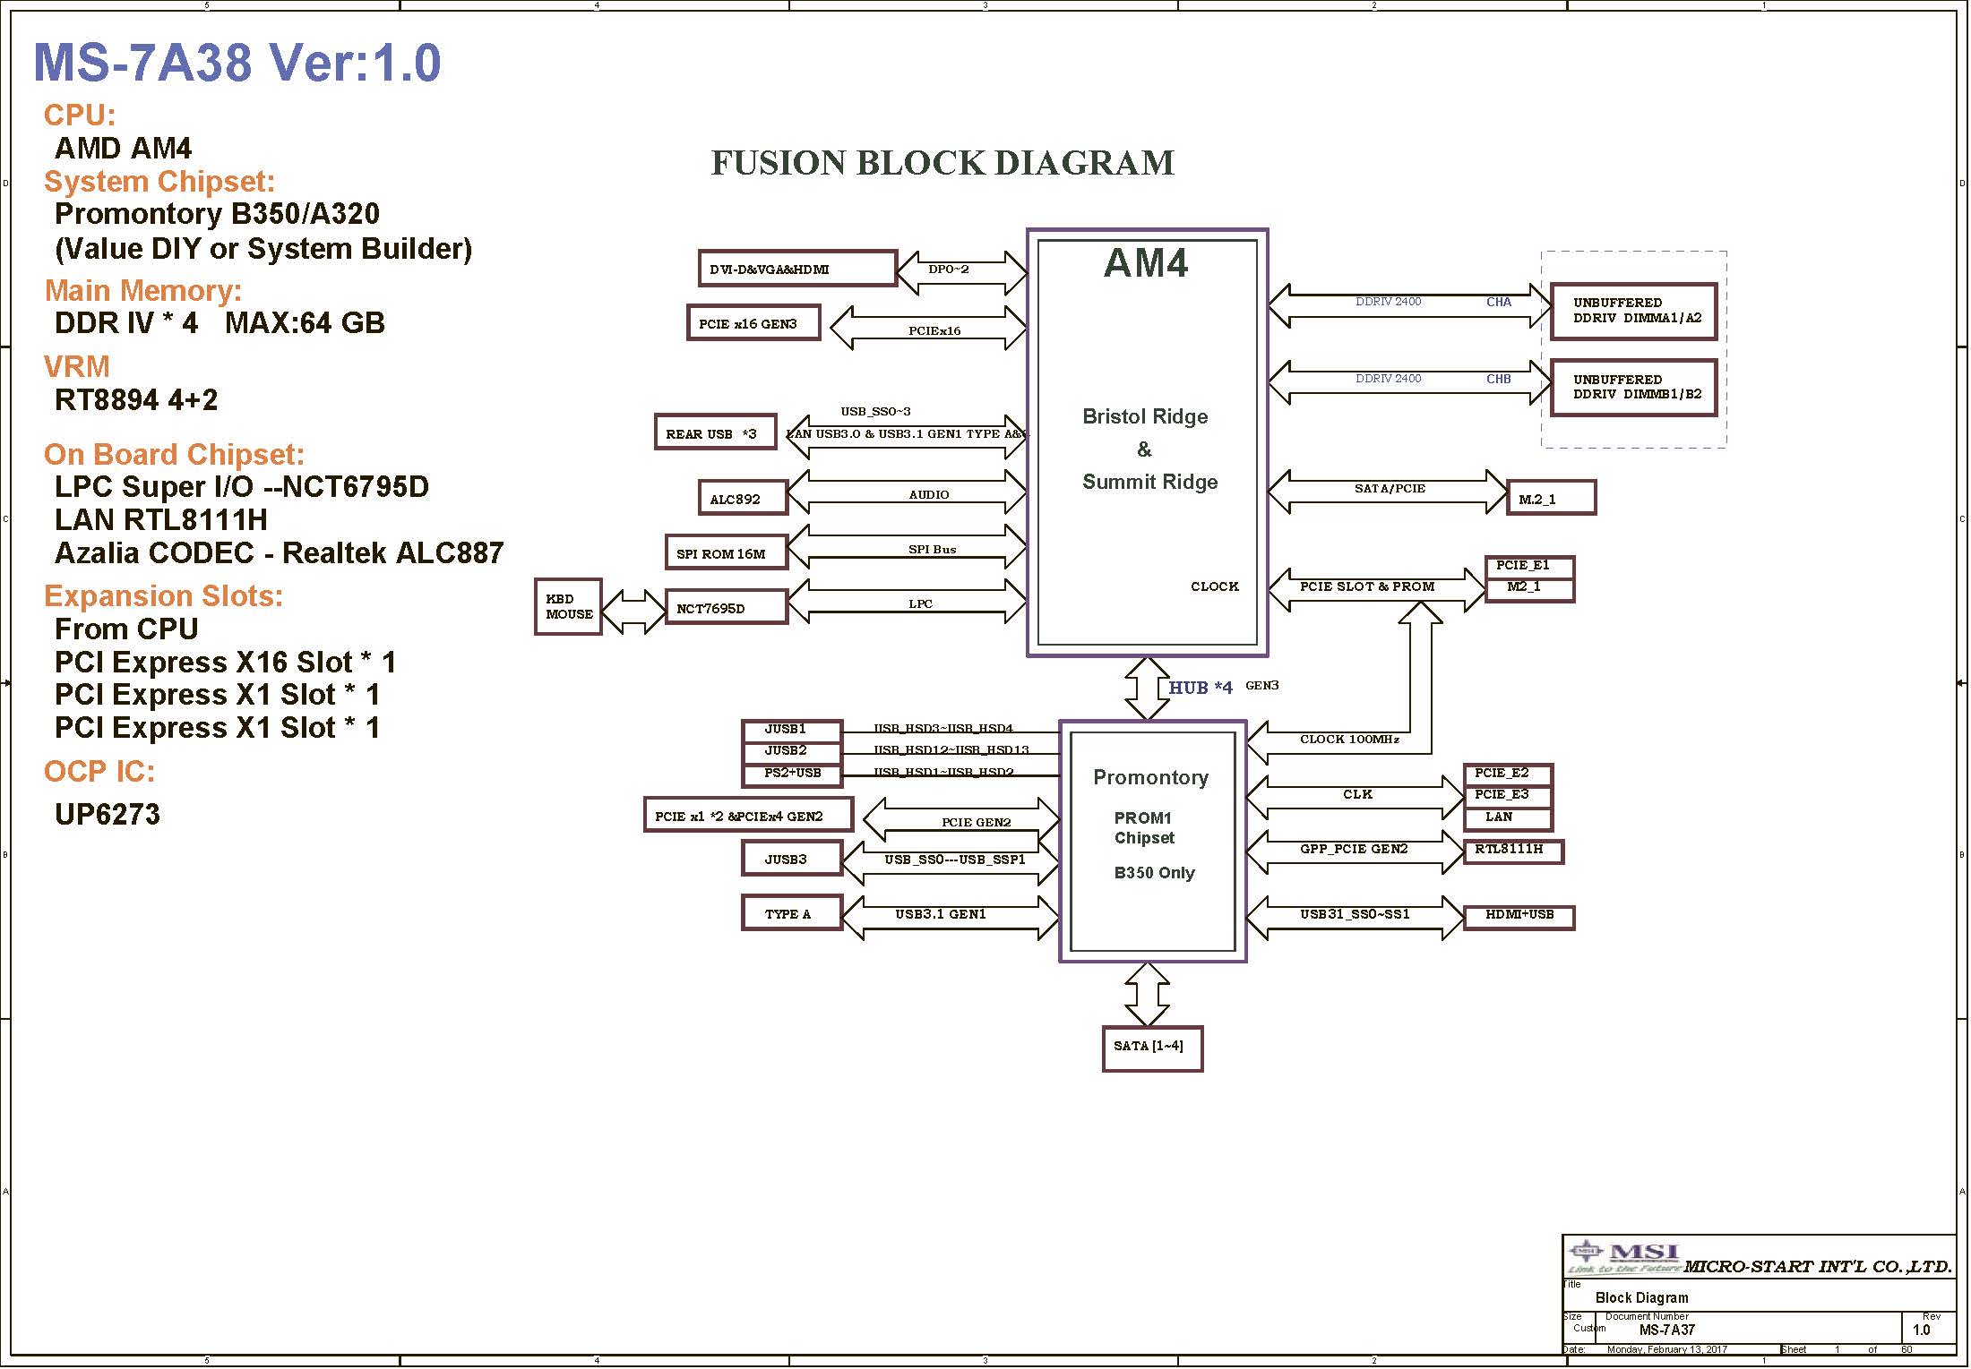Click the "AUDIO" arrow label
The image size is (1971, 1369).
(929, 495)
